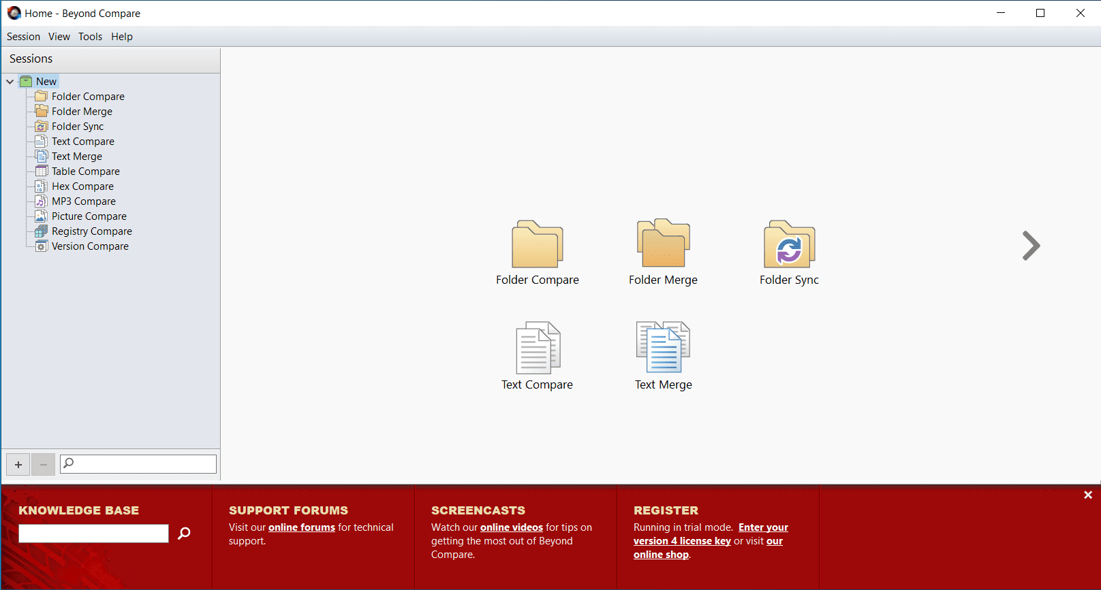Click the Text Compare icon in Sessions tree
Screen dimensions: 1101x590
pos(42,142)
